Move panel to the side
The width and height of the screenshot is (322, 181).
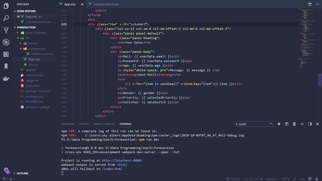[x=310, y=124]
